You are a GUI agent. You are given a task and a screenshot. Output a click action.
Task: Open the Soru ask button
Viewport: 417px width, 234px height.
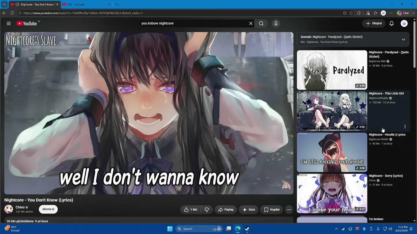[x=249, y=210]
